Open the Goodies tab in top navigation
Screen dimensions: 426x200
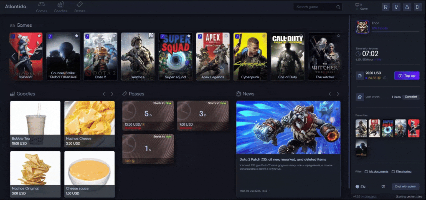[x=61, y=7]
